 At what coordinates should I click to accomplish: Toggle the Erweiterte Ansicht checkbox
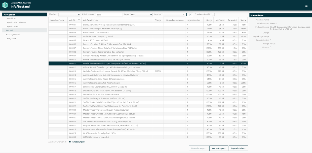click(213, 15)
